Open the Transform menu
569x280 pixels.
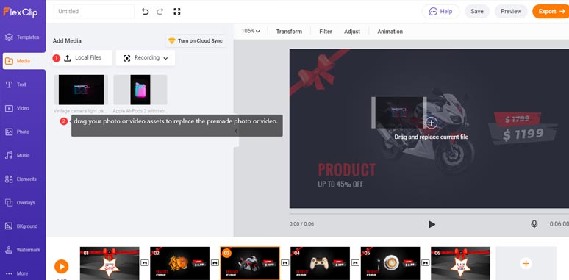click(289, 32)
